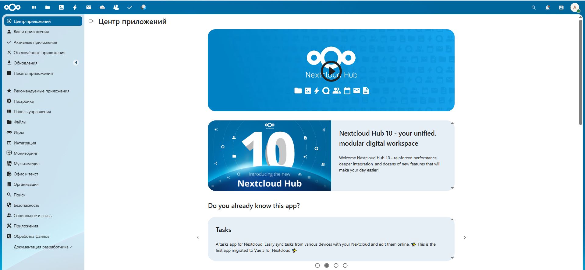
Task: Open the Activity lightning bolt icon in the top bar
Action: coord(75,7)
